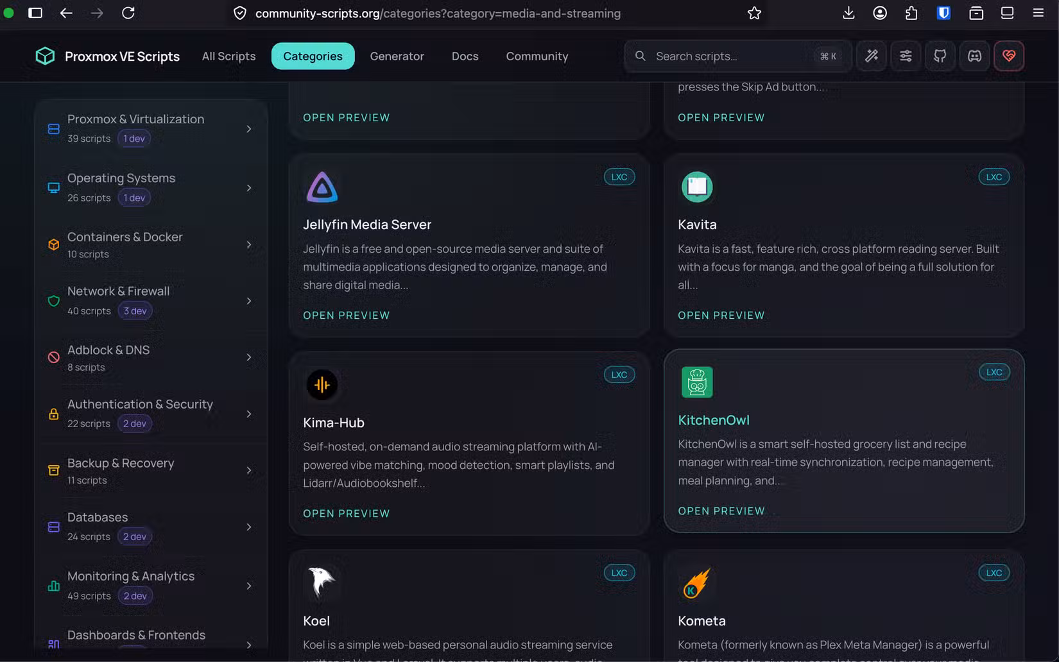Open the GitHub repository icon
The height and width of the screenshot is (662, 1059).
[x=940, y=56]
